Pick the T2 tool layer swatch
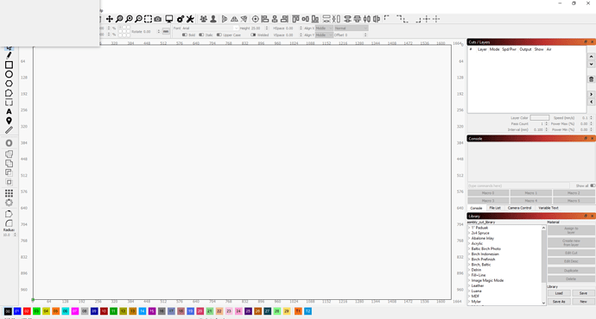 [x=308, y=311]
